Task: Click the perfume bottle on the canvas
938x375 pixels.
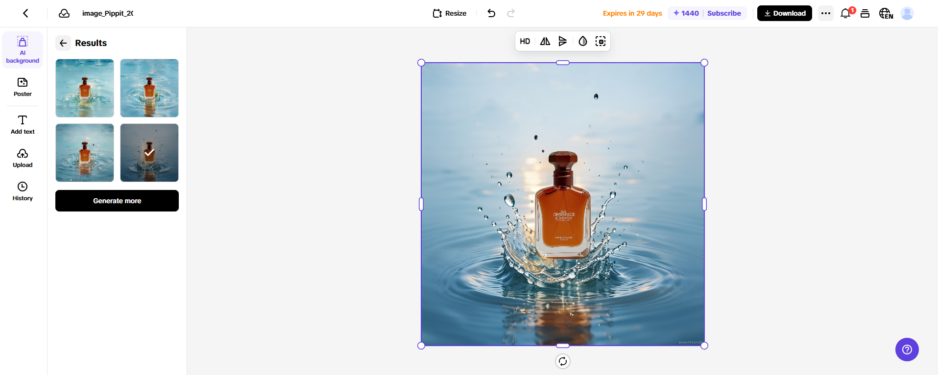Action: pyautogui.click(x=563, y=206)
